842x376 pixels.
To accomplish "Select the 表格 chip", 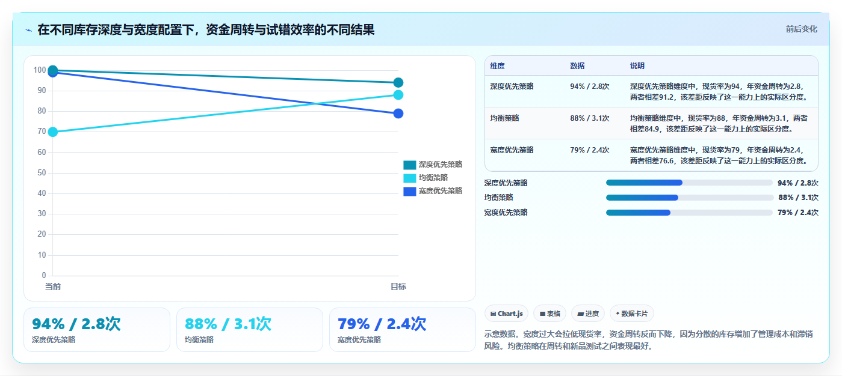I will pos(550,314).
